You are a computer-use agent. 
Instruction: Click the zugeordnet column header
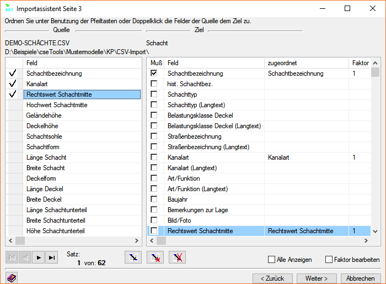[x=307, y=63]
